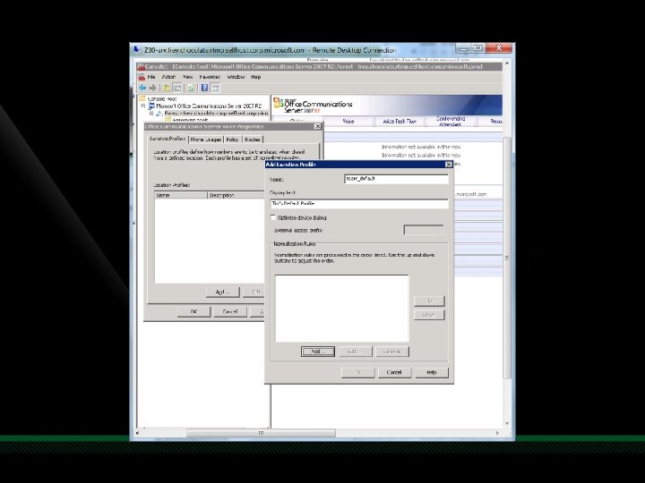Check Optimize device dialing checkbox
The width and height of the screenshot is (645, 483).
pyautogui.click(x=273, y=217)
